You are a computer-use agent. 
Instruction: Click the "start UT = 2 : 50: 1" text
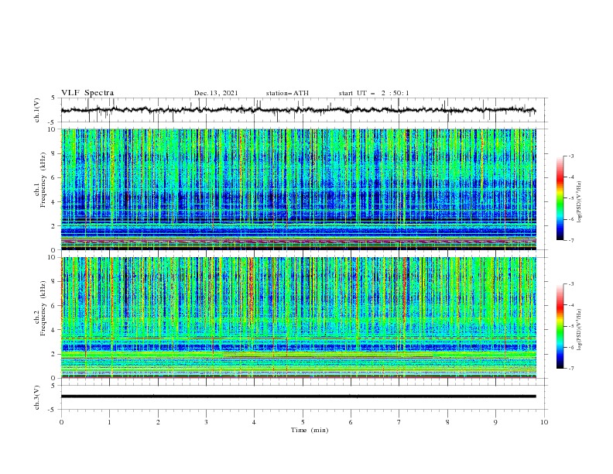pos(374,93)
